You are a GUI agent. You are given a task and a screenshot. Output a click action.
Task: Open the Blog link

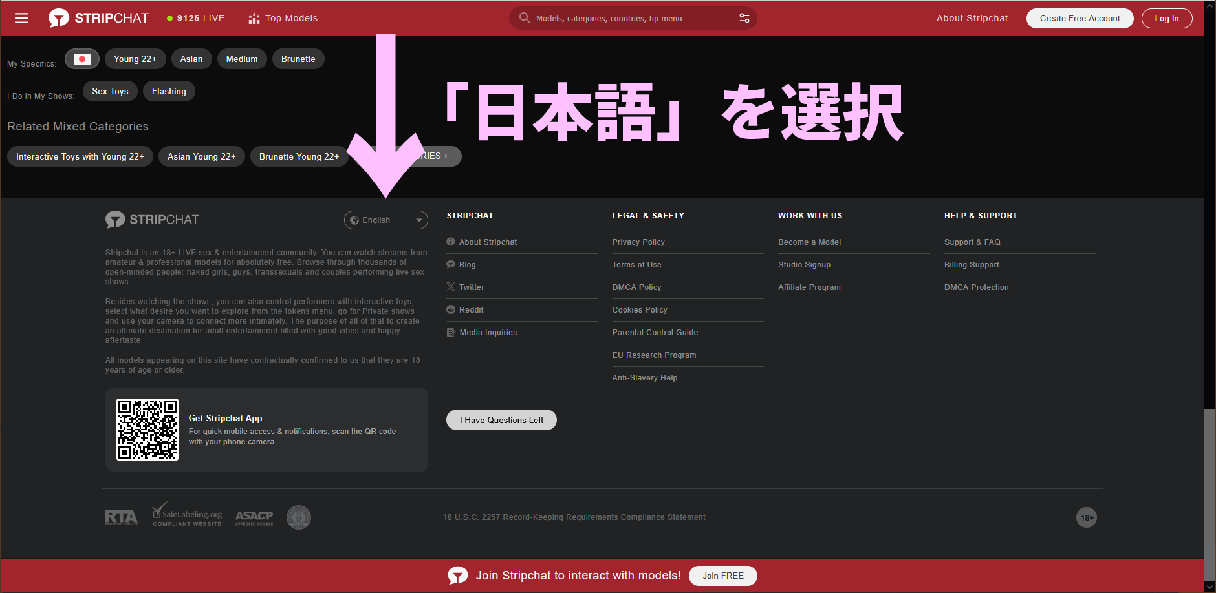467,264
